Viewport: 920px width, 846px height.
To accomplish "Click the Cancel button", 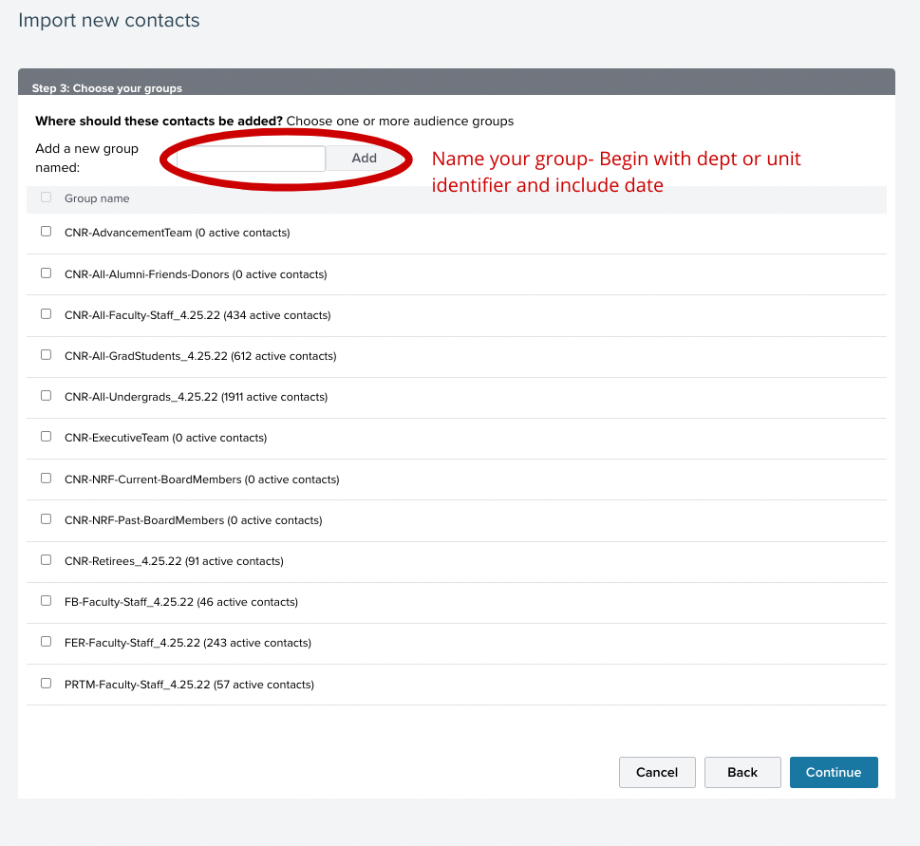I will 657,772.
